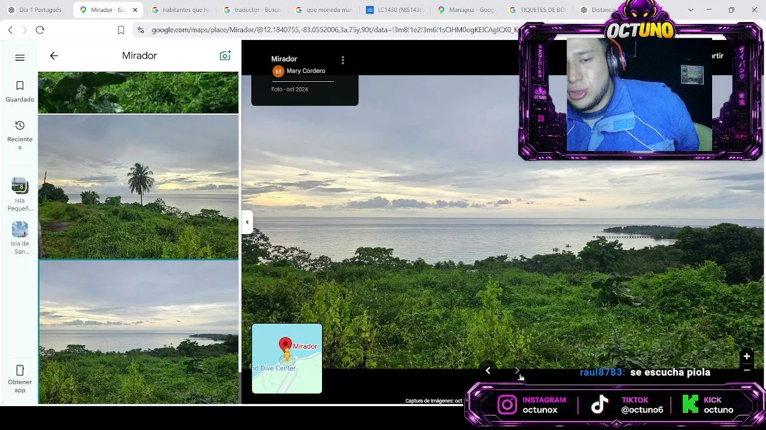
Task: Open the Isla Pequeñ... recent place
Action: point(20,195)
